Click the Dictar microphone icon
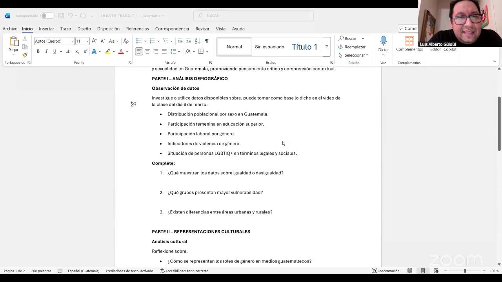The width and height of the screenshot is (502, 282). (x=384, y=41)
